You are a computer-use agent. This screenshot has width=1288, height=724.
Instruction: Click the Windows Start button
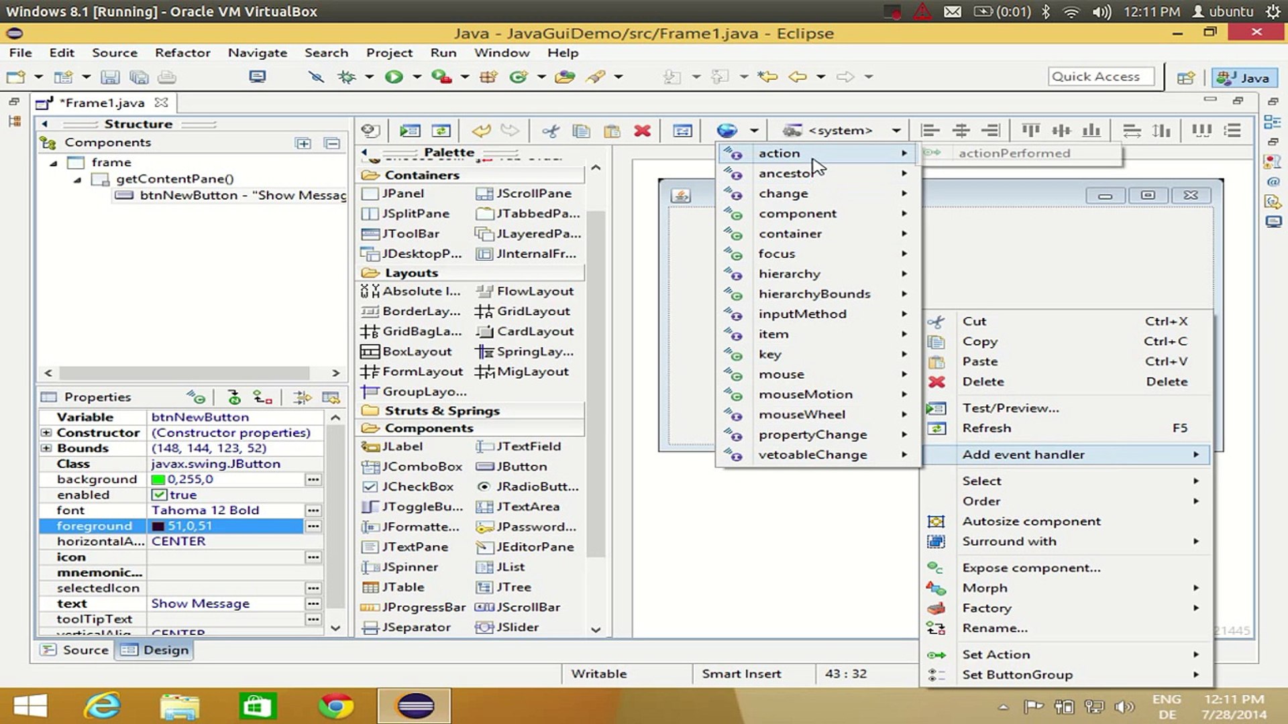click(30, 706)
